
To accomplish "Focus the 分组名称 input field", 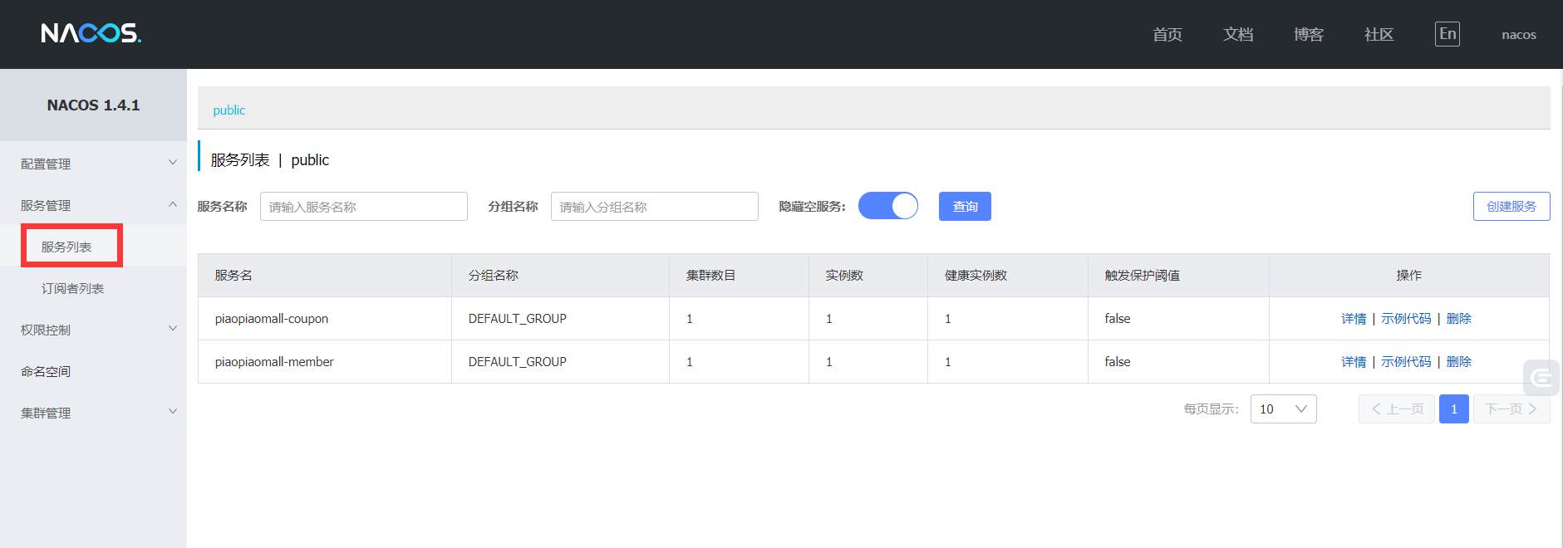I will point(655,206).
